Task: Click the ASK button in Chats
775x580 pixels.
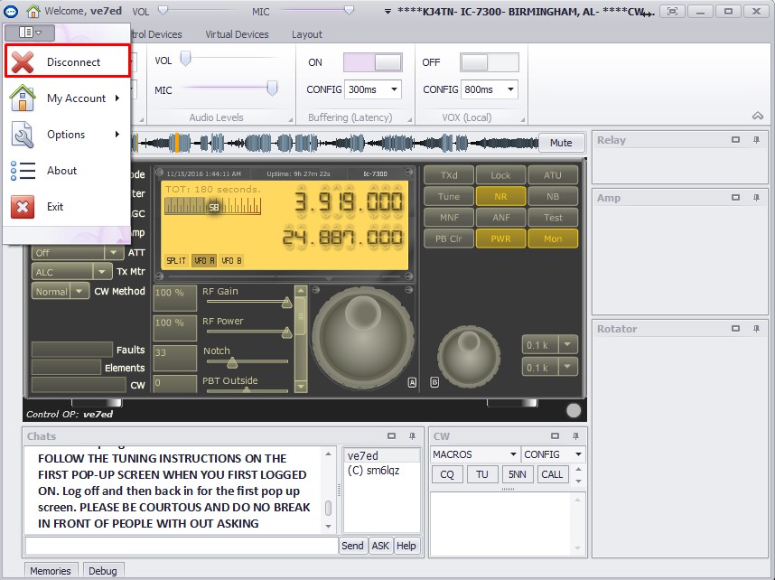Action: point(380,546)
